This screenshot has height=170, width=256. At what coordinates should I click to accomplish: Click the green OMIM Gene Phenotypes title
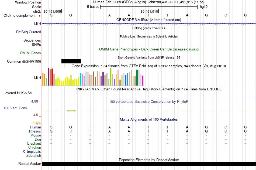tap(149, 49)
